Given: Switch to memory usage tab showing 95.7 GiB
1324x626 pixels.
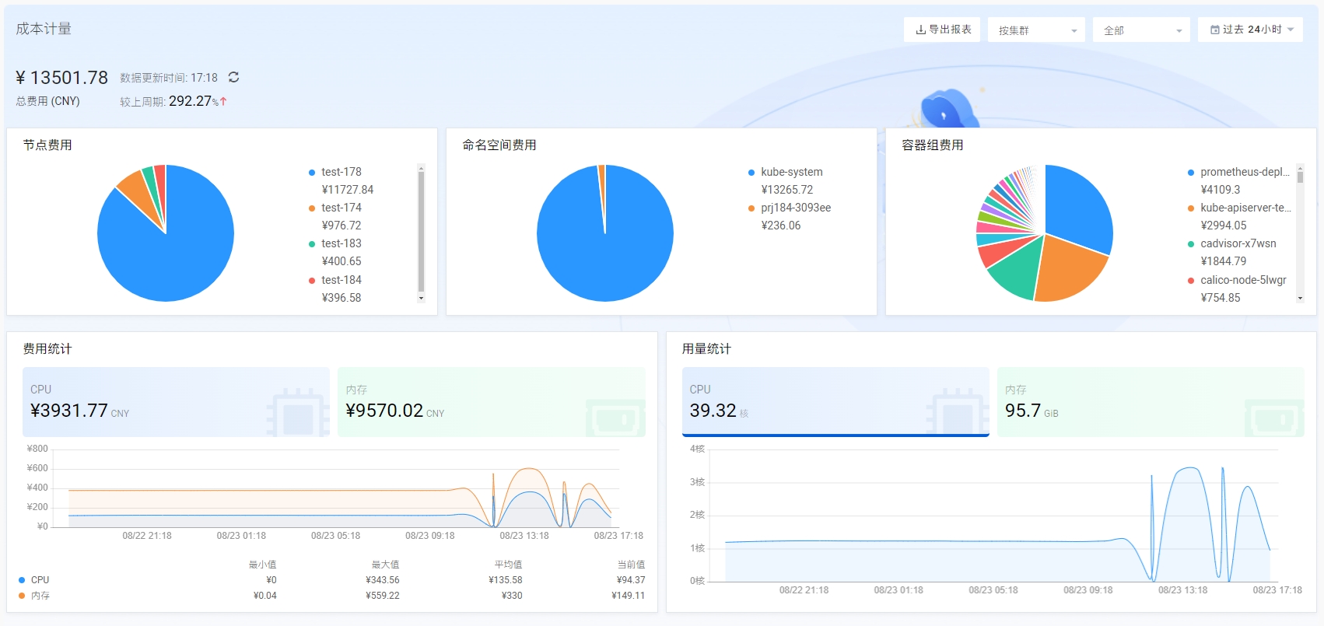Looking at the screenshot, I should tap(1150, 401).
